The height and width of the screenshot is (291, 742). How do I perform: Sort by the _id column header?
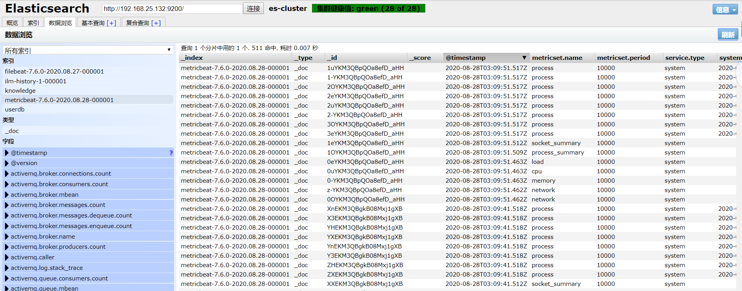pyautogui.click(x=366, y=58)
